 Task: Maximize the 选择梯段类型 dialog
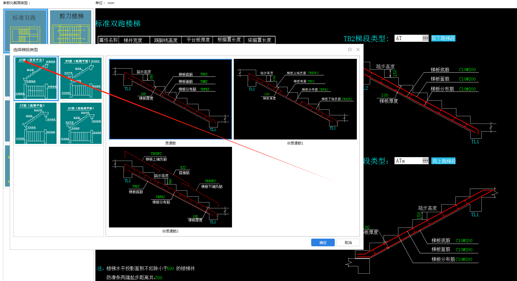(350, 49)
